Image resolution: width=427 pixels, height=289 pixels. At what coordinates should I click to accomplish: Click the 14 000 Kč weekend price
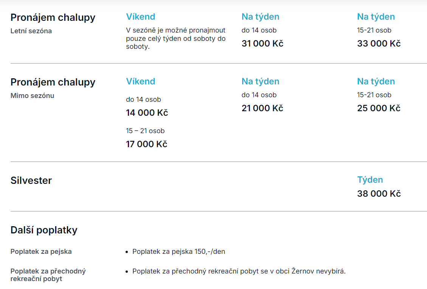(147, 113)
